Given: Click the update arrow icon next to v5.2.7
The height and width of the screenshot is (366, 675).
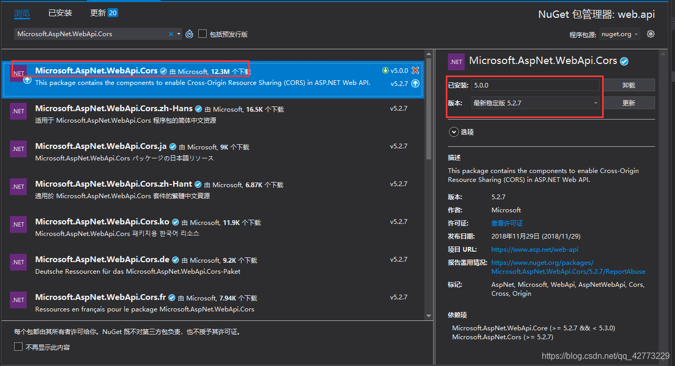Looking at the screenshot, I should [x=415, y=83].
